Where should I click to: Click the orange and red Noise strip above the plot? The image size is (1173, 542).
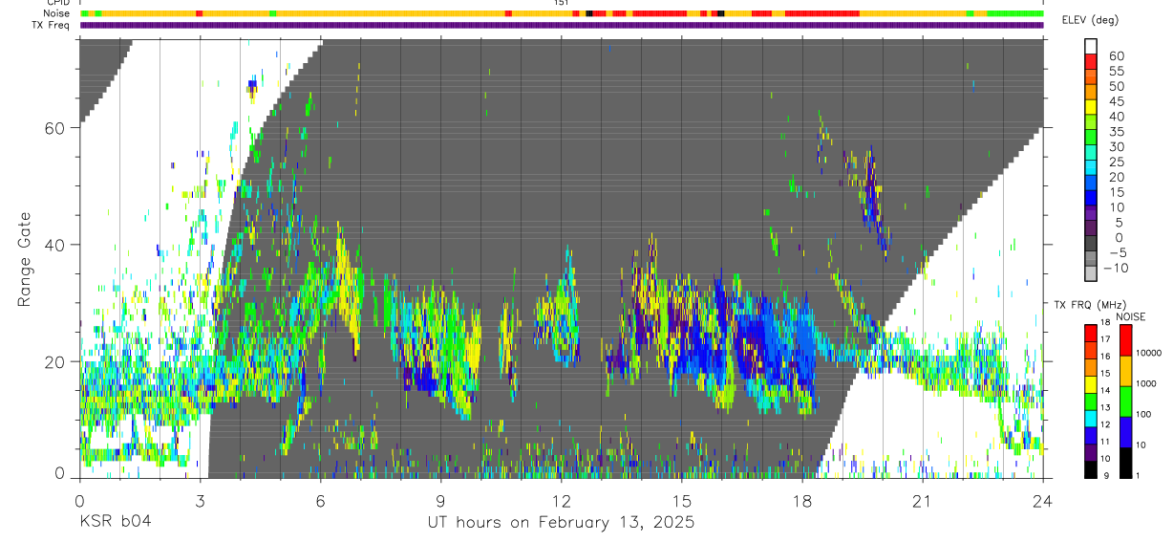[562, 13]
